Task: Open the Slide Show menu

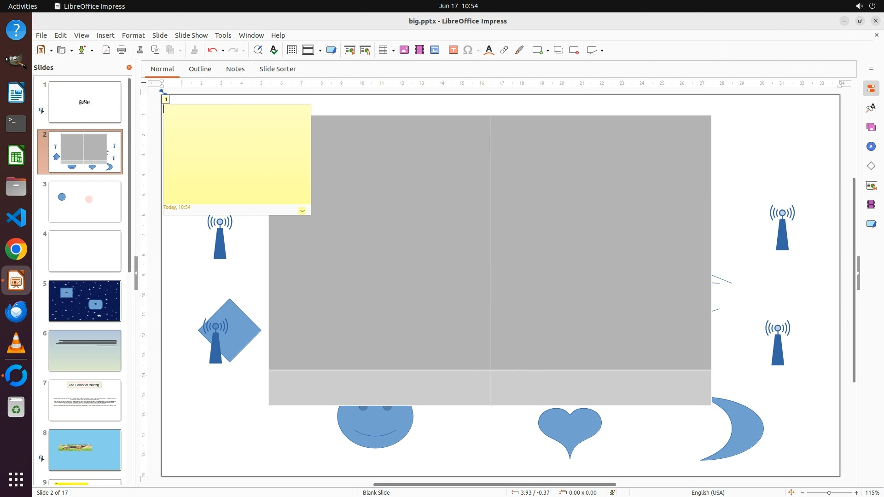Action: click(191, 35)
